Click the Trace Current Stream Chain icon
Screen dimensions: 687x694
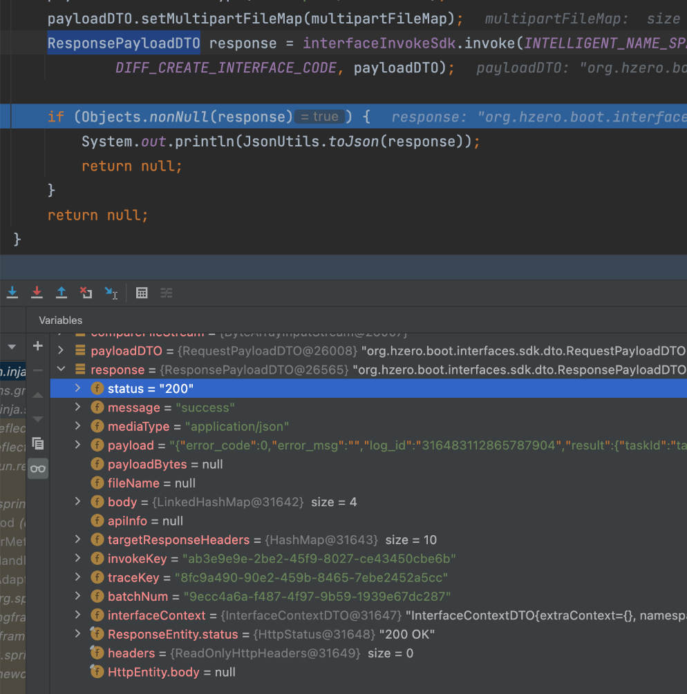pyautogui.click(x=166, y=293)
